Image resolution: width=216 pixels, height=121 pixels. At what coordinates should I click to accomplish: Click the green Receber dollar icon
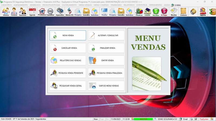[156, 12]
